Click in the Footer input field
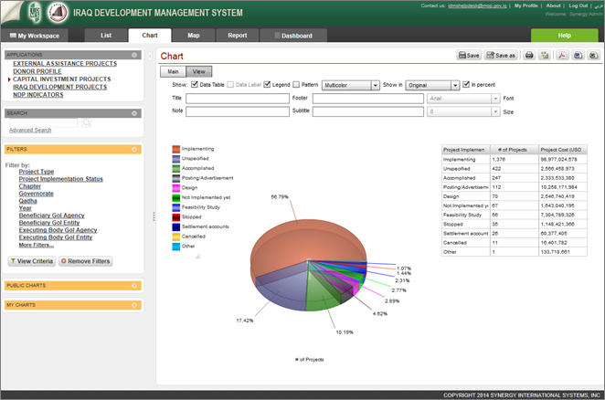Viewport: 605px width, 400px height. [368, 99]
